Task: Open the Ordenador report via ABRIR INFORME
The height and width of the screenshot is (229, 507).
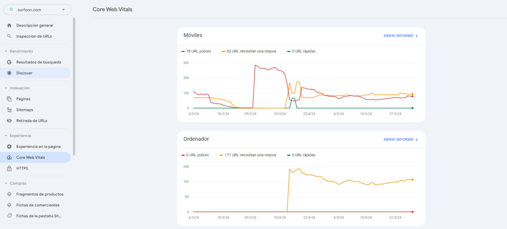Action: tap(401, 139)
